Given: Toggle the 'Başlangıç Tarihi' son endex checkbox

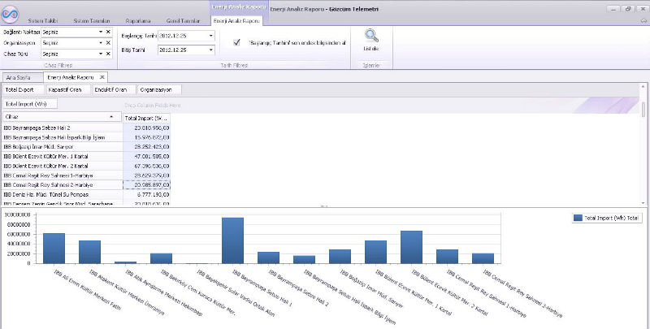Looking at the screenshot, I should [x=236, y=41].
